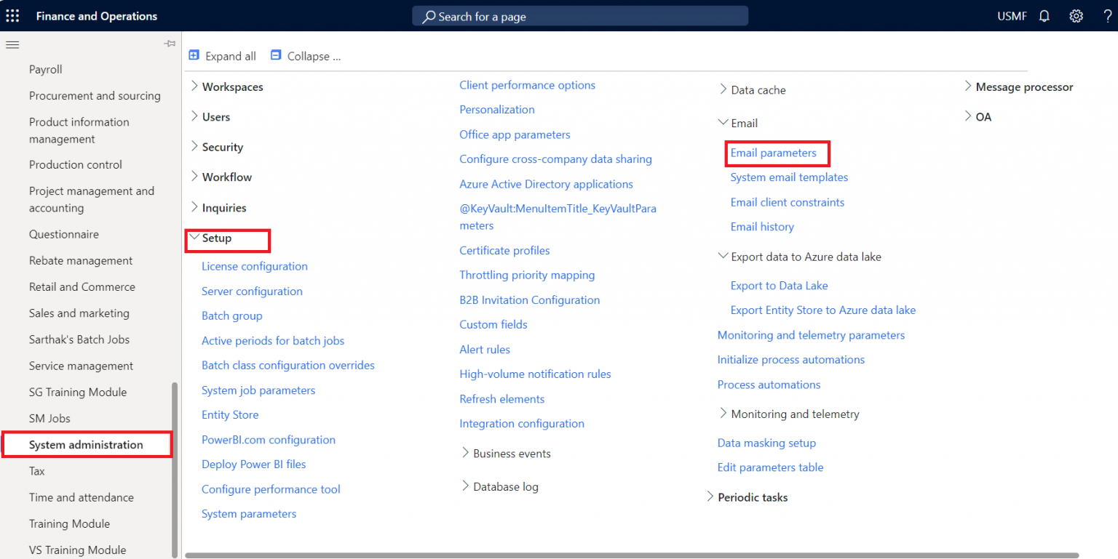Open Email parameters
Image resolution: width=1118 pixels, height=559 pixels.
[x=773, y=153]
